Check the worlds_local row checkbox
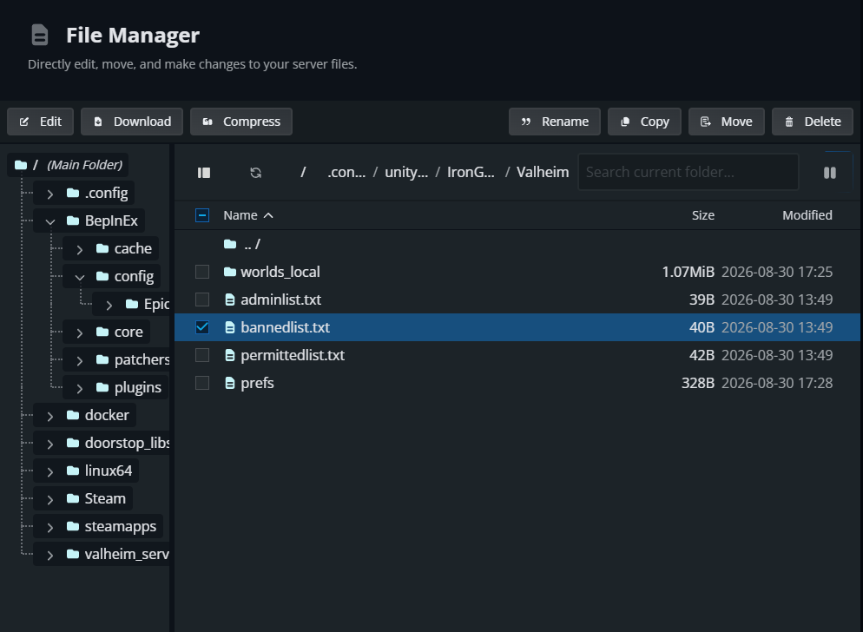 tap(202, 272)
